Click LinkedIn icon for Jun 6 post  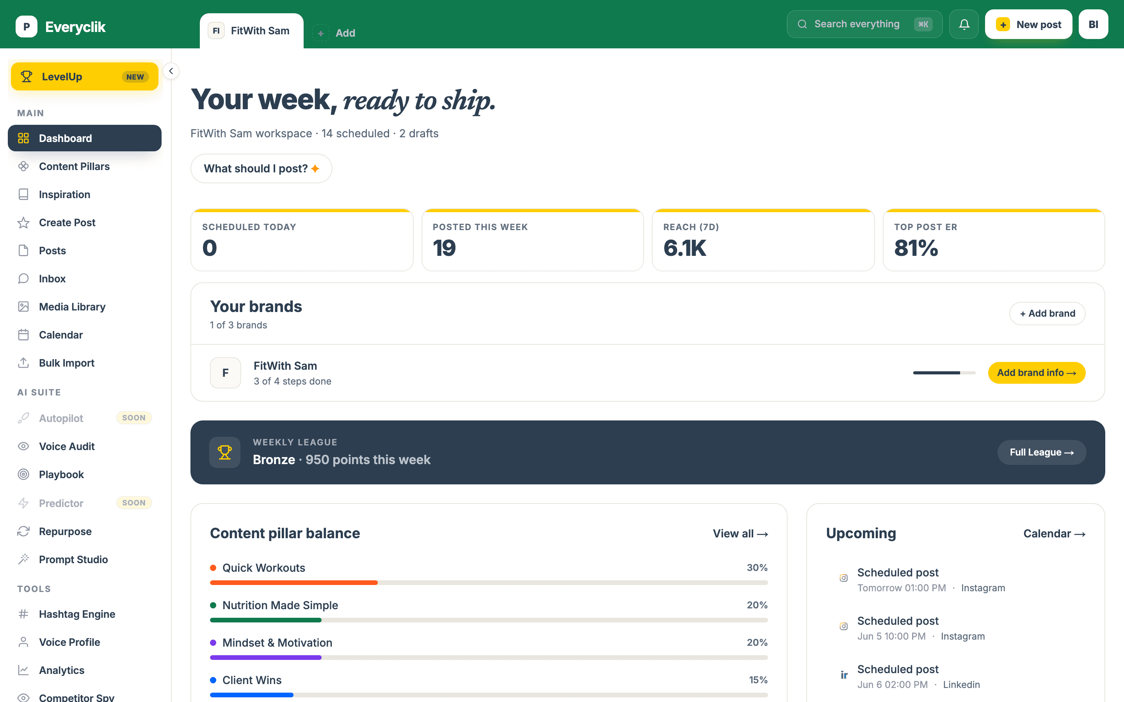843,675
